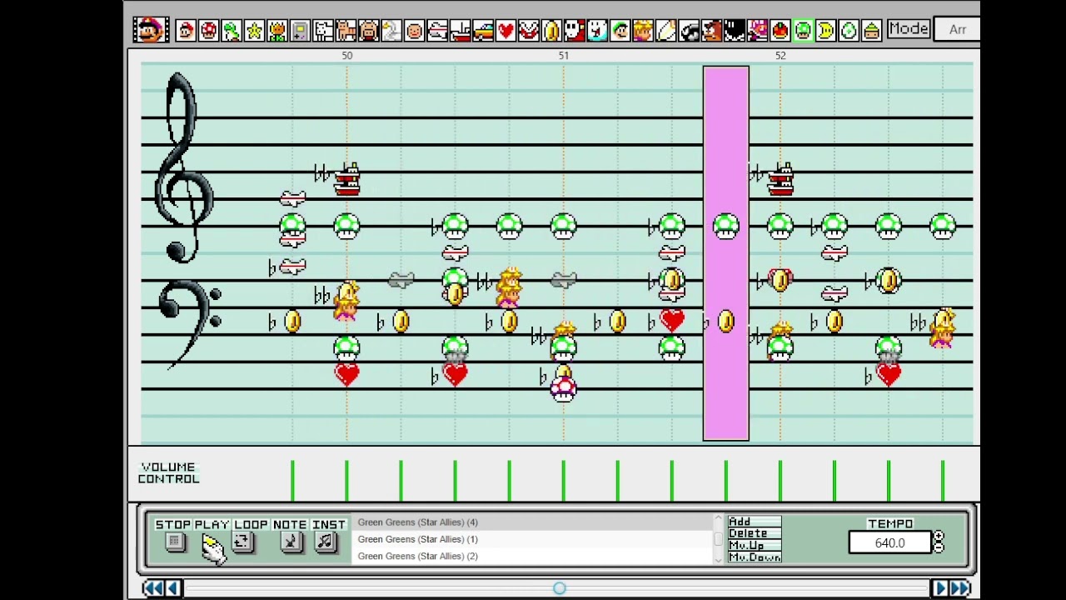Click the Mode button
Screen dimensions: 1066x600
908,29
